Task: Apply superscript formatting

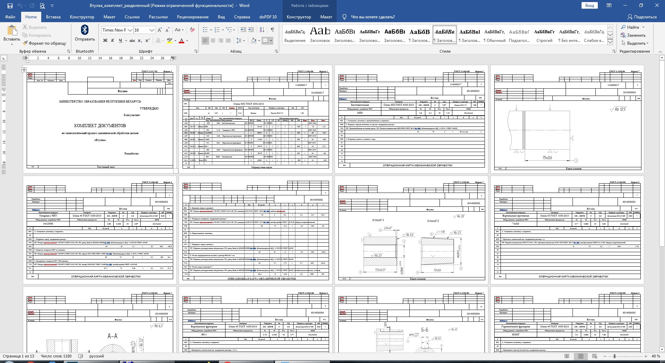Action: click(x=148, y=41)
